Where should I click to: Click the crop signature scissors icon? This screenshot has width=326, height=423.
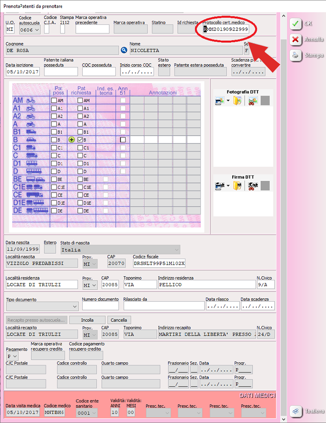click(x=252, y=186)
